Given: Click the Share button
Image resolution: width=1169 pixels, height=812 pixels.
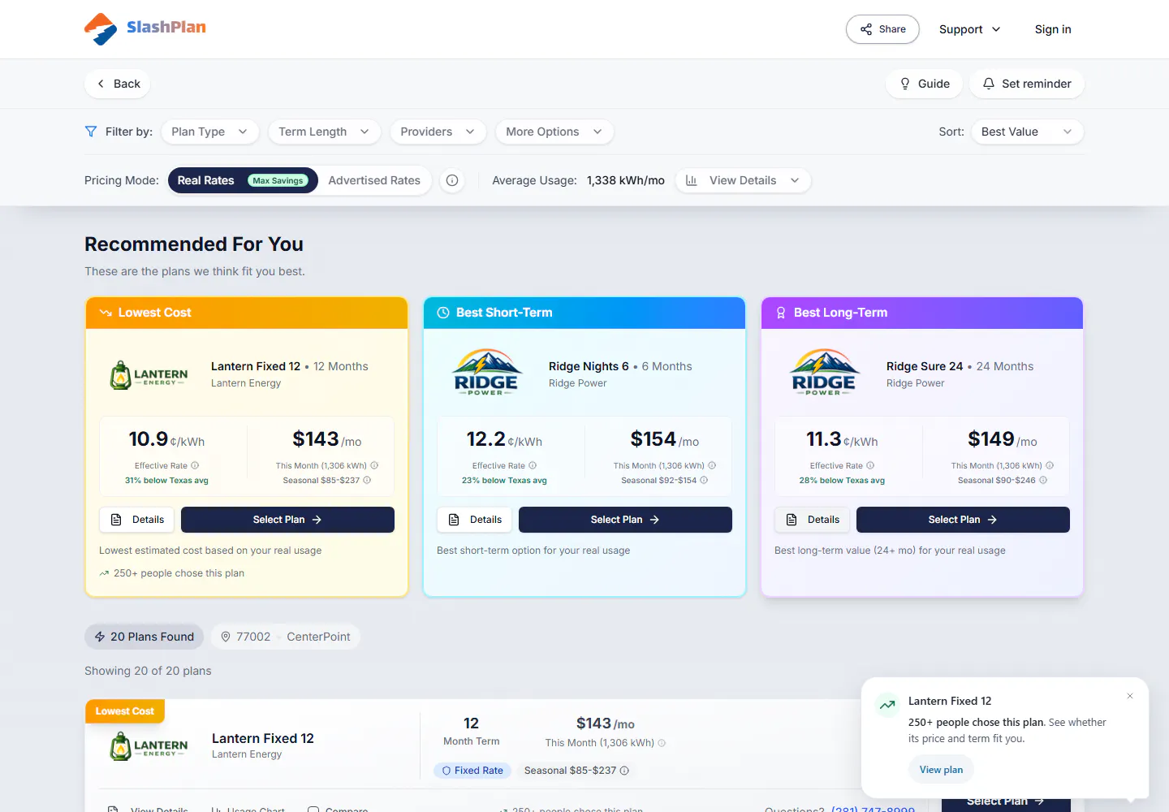Looking at the screenshot, I should [x=882, y=29].
